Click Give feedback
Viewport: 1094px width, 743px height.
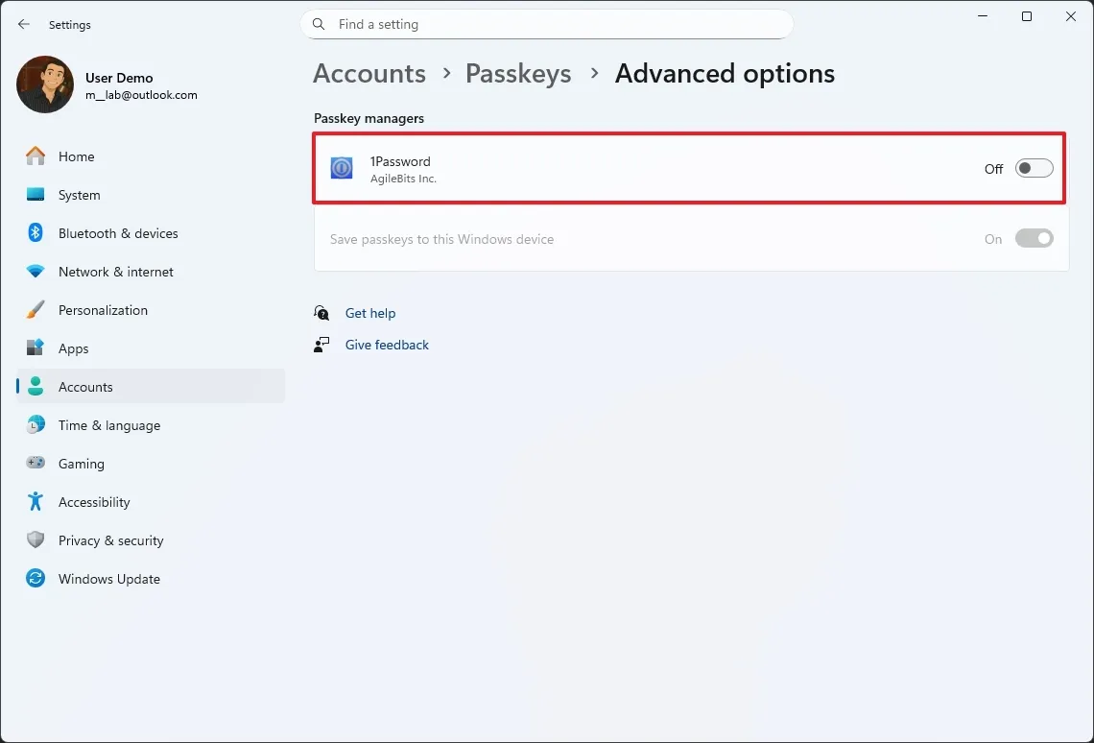(x=386, y=345)
